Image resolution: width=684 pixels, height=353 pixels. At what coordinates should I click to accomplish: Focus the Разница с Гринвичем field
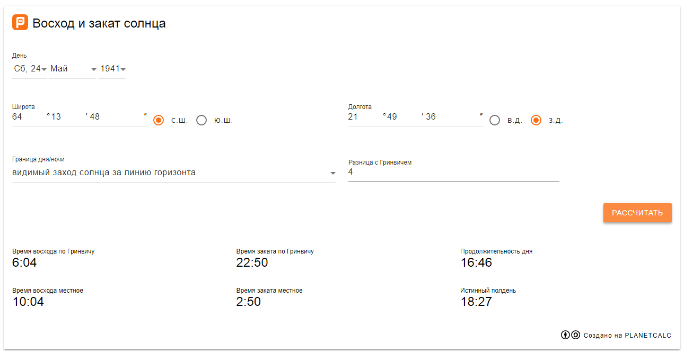pos(453,172)
